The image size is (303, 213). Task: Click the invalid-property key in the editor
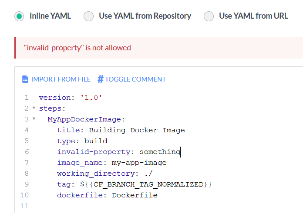[x=96, y=152]
